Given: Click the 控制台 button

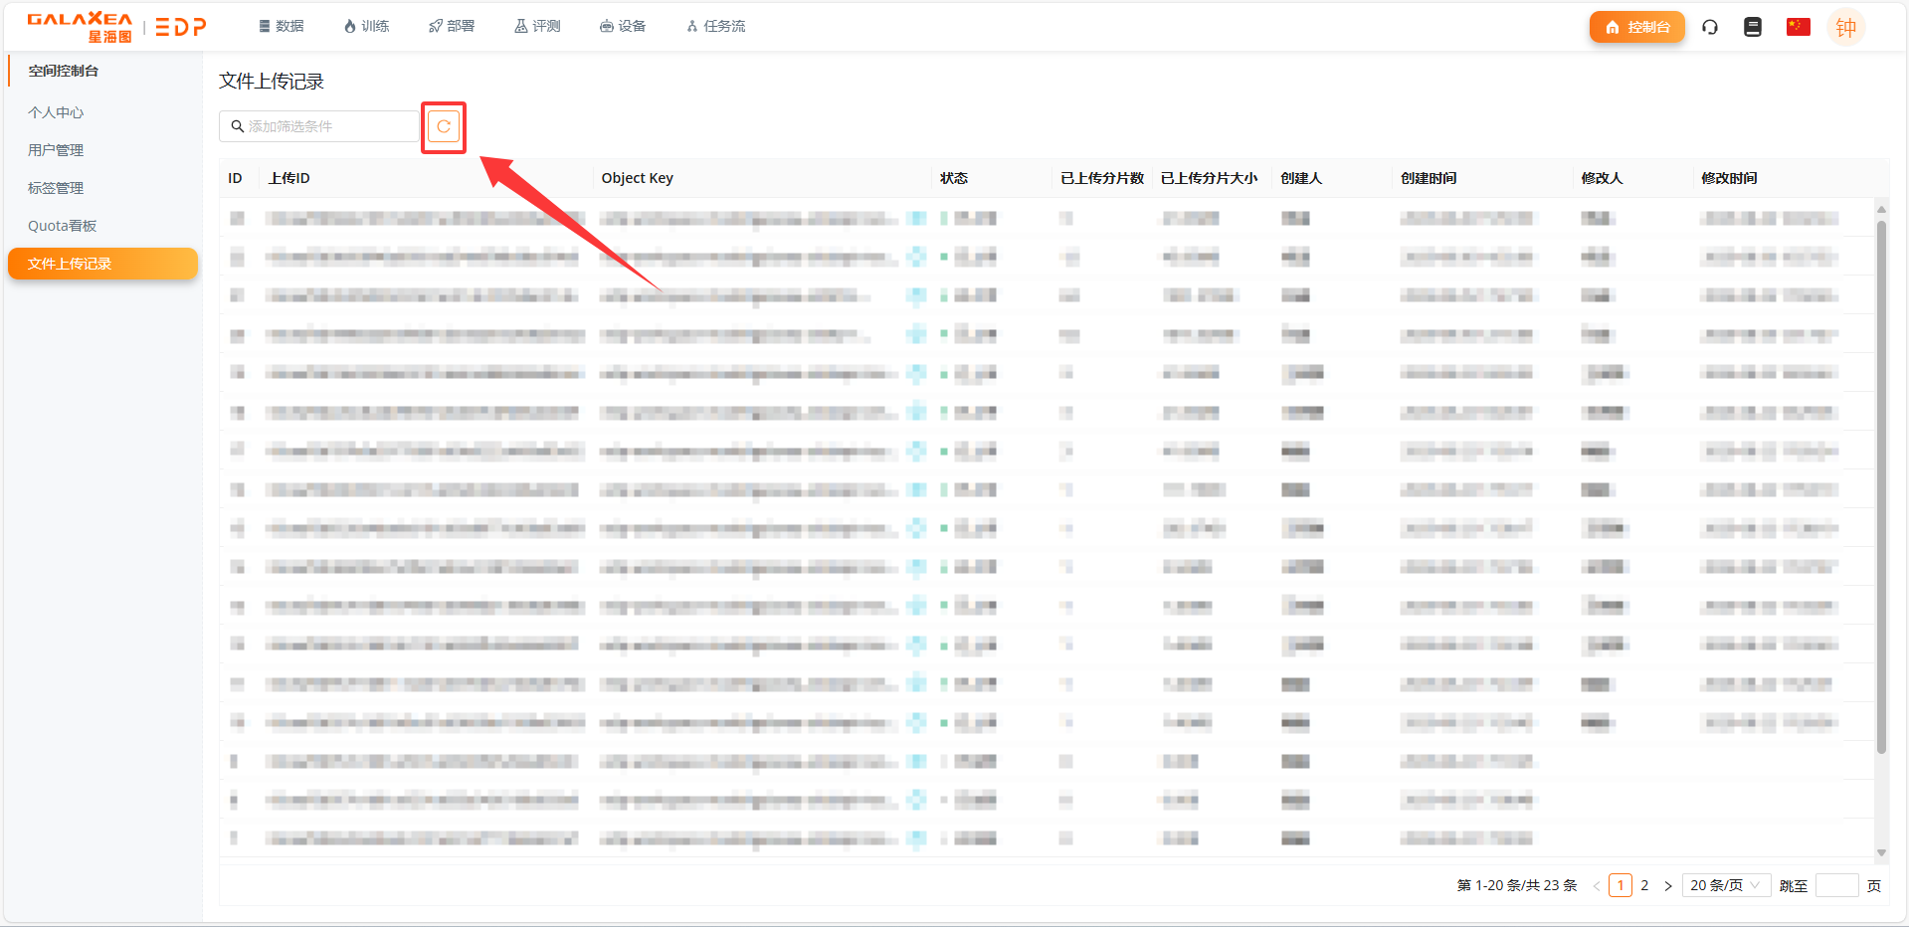Looking at the screenshot, I should [x=1636, y=27].
